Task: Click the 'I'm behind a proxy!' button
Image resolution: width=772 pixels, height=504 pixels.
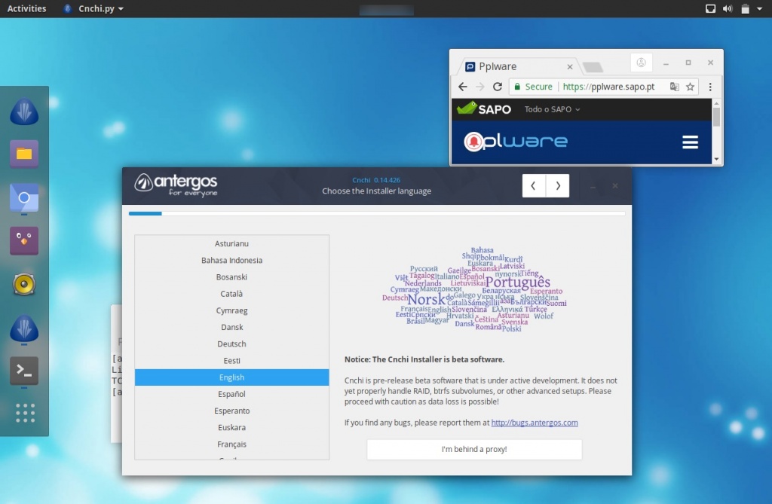Action: [x=473, y=449]
